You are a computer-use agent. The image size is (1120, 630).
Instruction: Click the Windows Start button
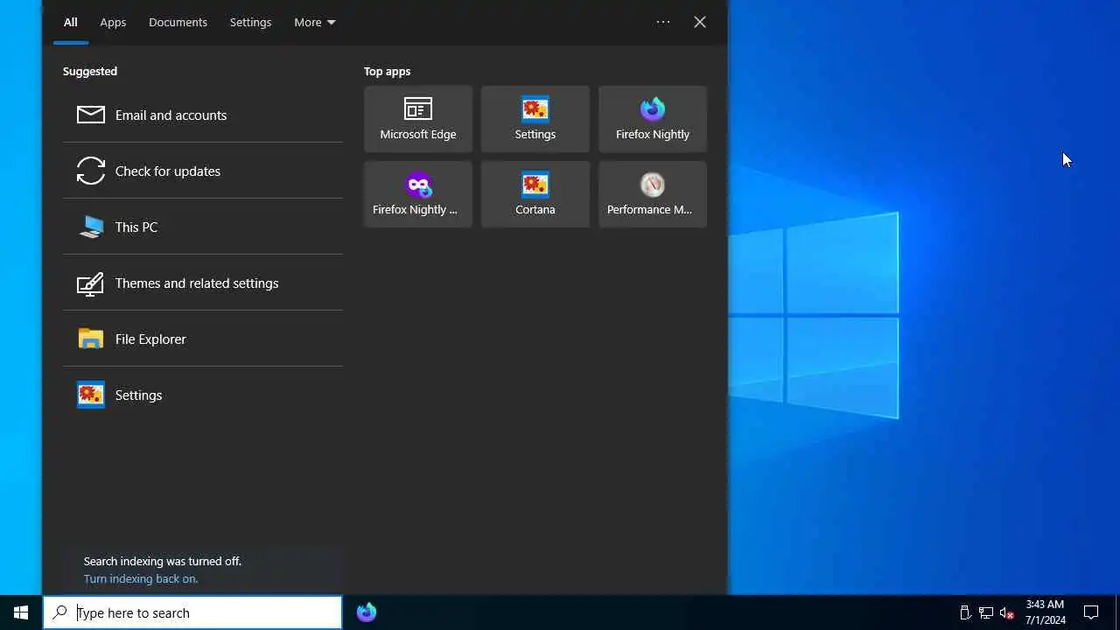[x=21, y=612]
